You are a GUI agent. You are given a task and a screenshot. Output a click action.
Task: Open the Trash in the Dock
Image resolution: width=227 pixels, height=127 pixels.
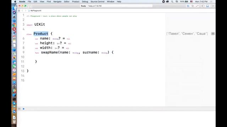coord(14,122)
